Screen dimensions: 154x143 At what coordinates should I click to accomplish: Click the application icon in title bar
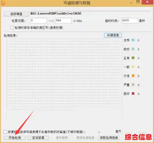(x=3, y=3)
